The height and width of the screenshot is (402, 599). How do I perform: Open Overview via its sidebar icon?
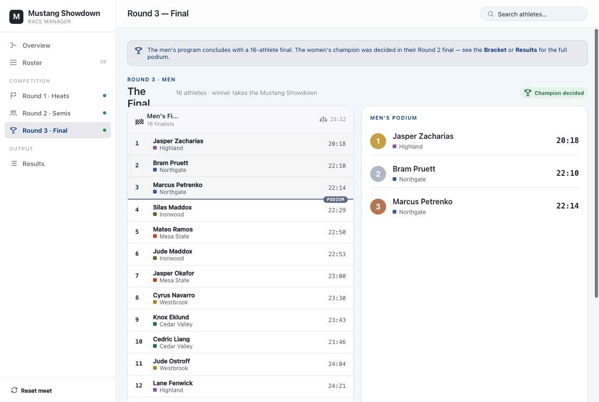tap(13, 45)
